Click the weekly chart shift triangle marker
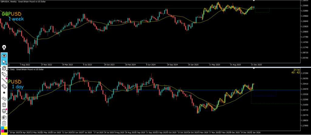The image size is (311, 135). click(x=254, y=1)
